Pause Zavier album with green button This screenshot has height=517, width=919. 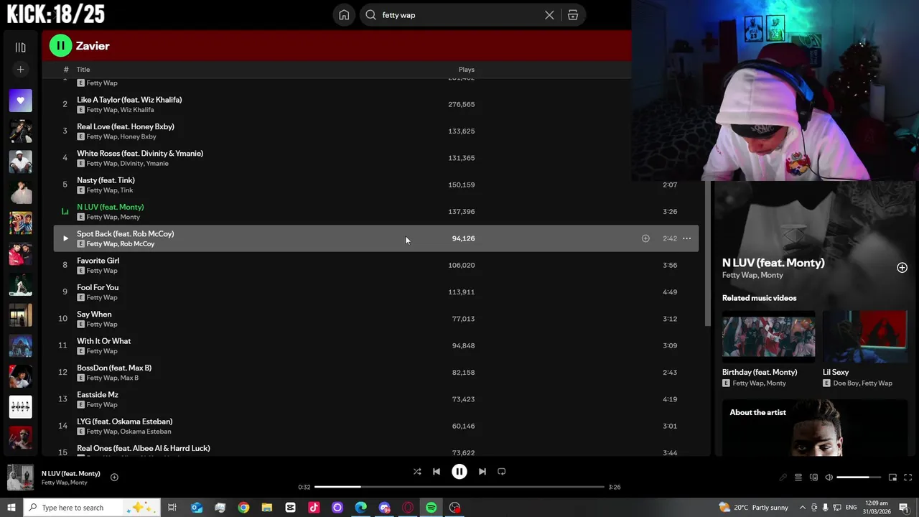(x=60, y=46)
